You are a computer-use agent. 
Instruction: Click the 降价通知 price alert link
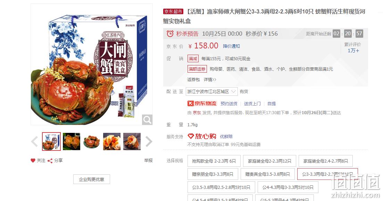231,46
